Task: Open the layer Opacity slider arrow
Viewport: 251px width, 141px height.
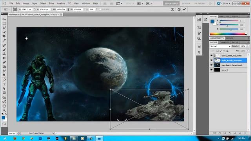Action: [247, 46]
